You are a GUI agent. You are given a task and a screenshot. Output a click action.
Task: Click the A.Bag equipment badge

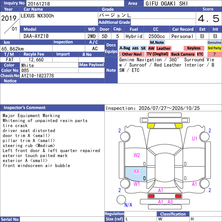tap(125, 48)
